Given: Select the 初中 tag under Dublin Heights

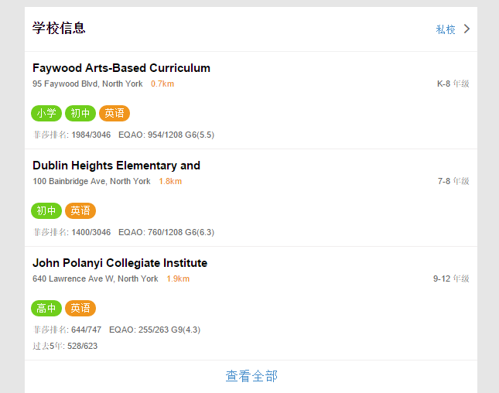Looking at the screenshot, I should coord(46,211).
